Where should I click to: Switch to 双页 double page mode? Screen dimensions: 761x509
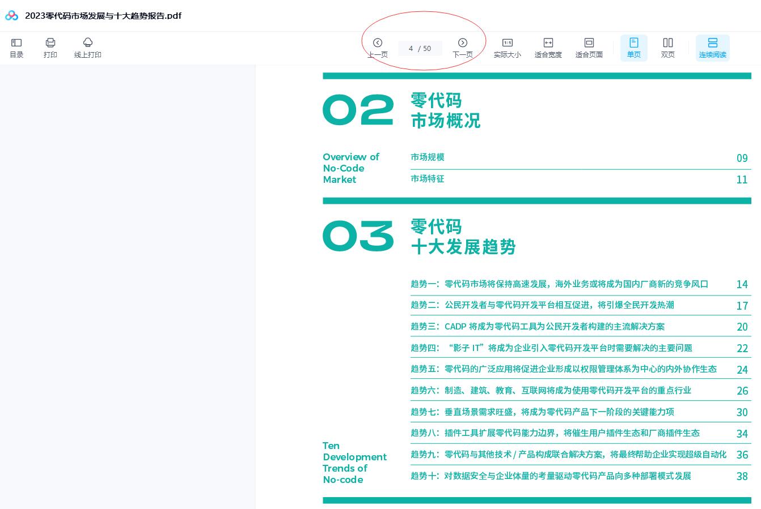667,48
